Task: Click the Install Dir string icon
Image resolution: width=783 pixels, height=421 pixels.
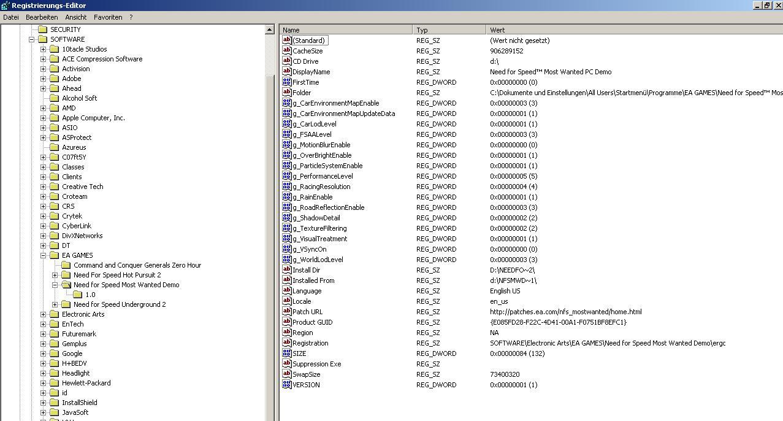Action: [286, 270]
